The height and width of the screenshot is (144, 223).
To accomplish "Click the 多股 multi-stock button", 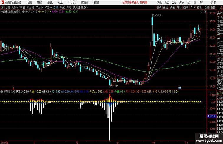I will coord(172,7).
